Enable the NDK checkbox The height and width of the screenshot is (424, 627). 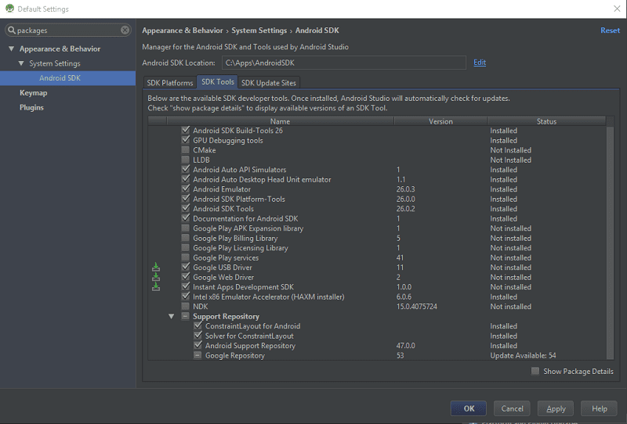[186, 306]
